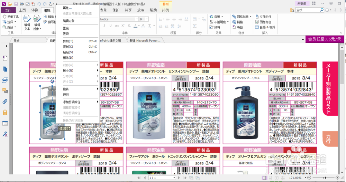Go to next page arrow in status bar
346x182 pixels.
tap(179, 178)
